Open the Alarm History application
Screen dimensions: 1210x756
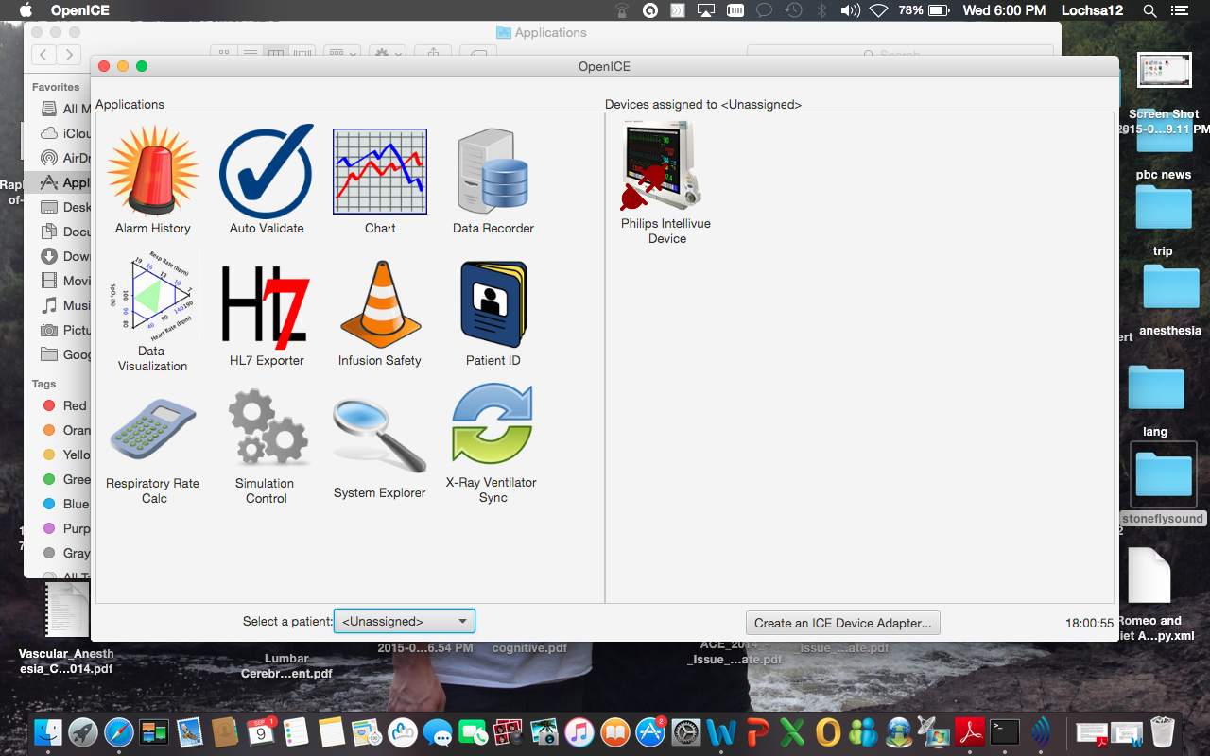(152, 180)
